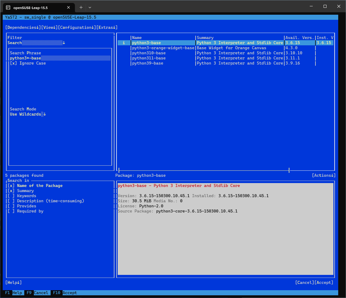
Task: Click the terminal tab icon for openSUSE
Action: coord(8,8)
